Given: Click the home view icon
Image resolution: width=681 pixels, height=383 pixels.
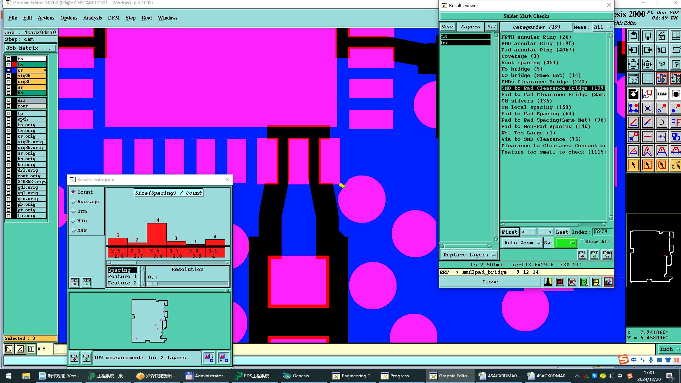Looking at the screenshot, I should [661, 36].
